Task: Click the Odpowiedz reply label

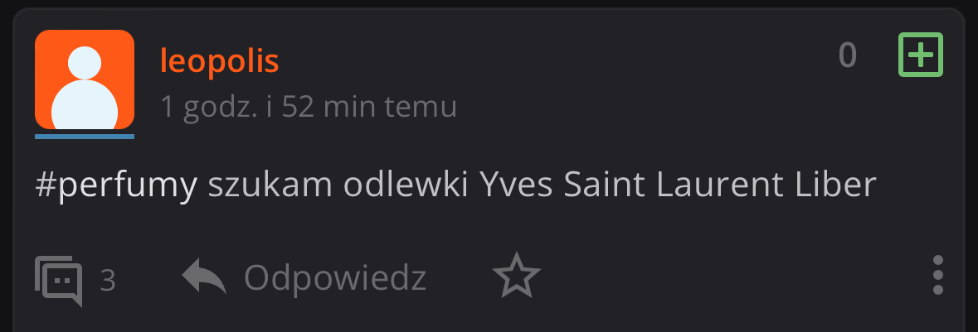Action: tap(335, 277)
